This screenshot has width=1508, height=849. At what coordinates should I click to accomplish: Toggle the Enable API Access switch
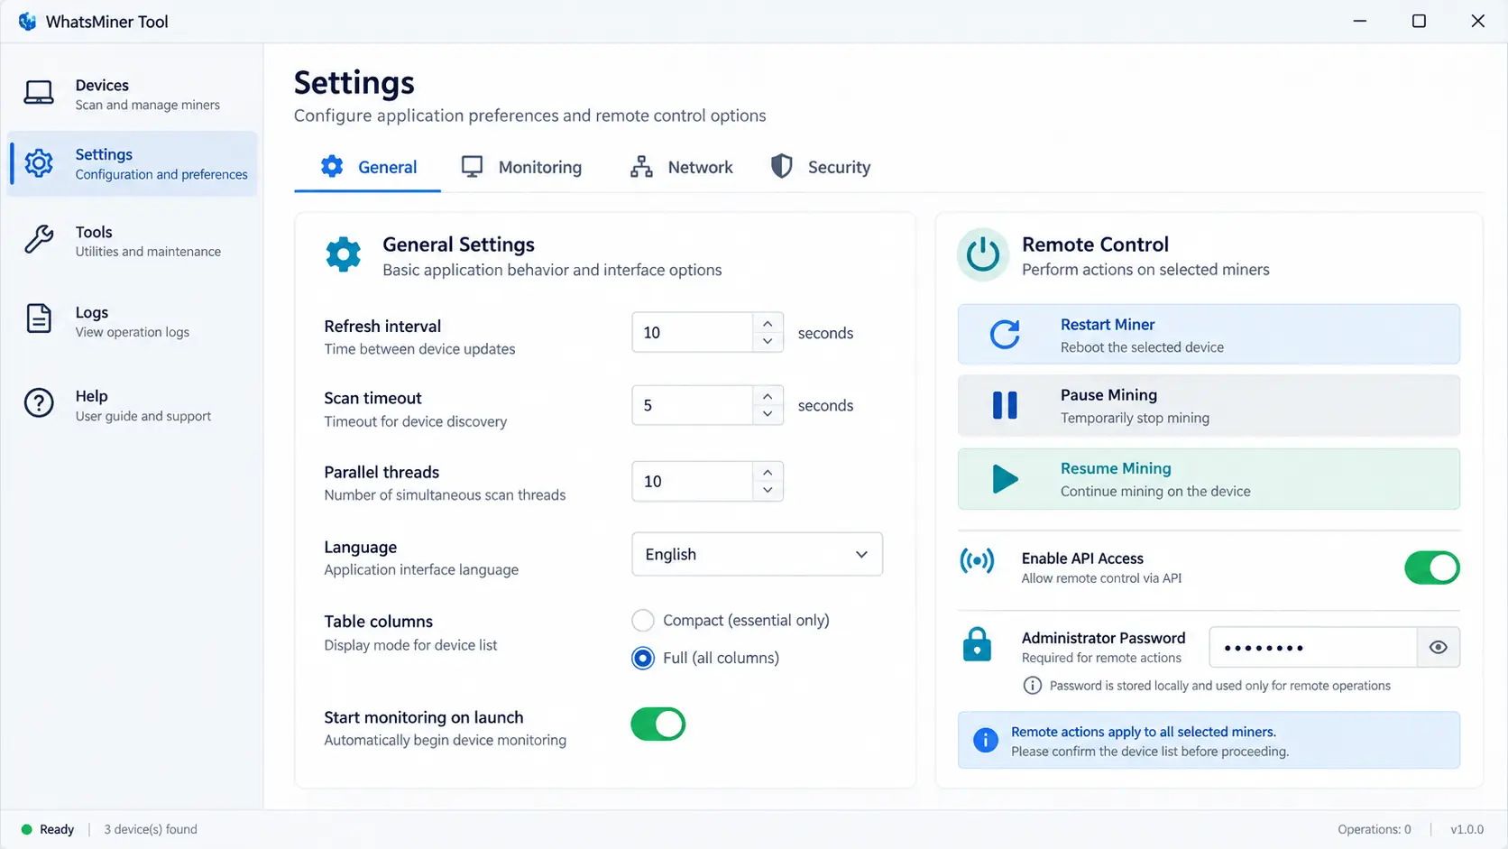(x=1432, y=568)
